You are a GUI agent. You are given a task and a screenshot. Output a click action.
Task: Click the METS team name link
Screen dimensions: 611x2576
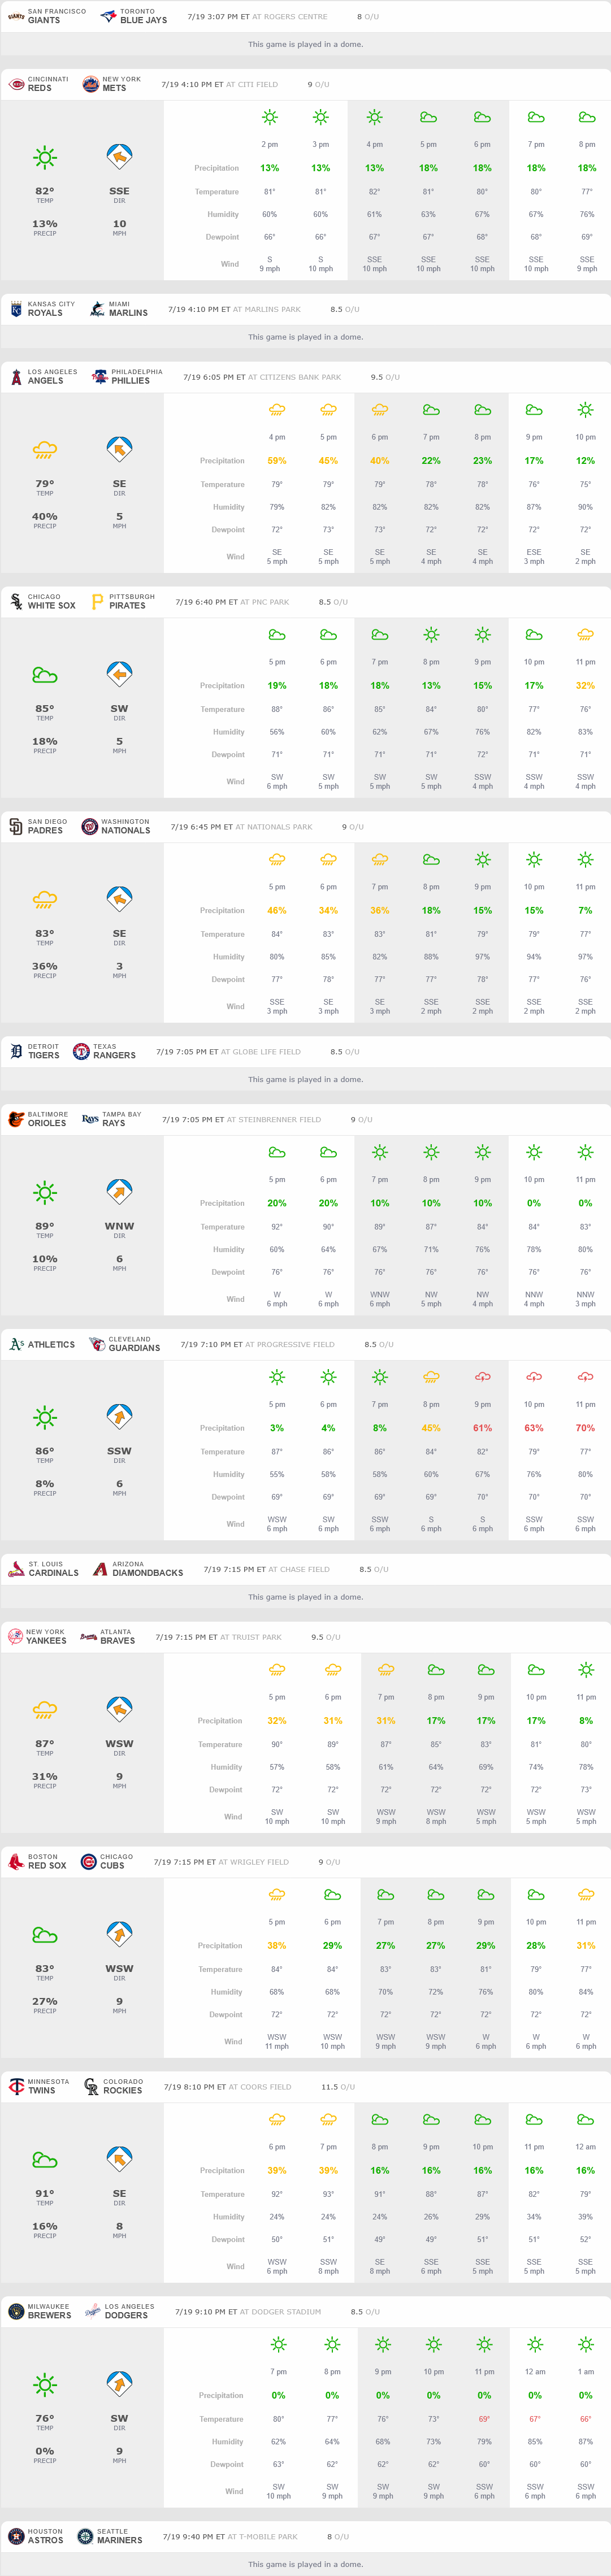click(x=114, y=88)
